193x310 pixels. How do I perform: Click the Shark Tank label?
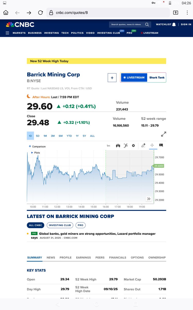(157, 78)
